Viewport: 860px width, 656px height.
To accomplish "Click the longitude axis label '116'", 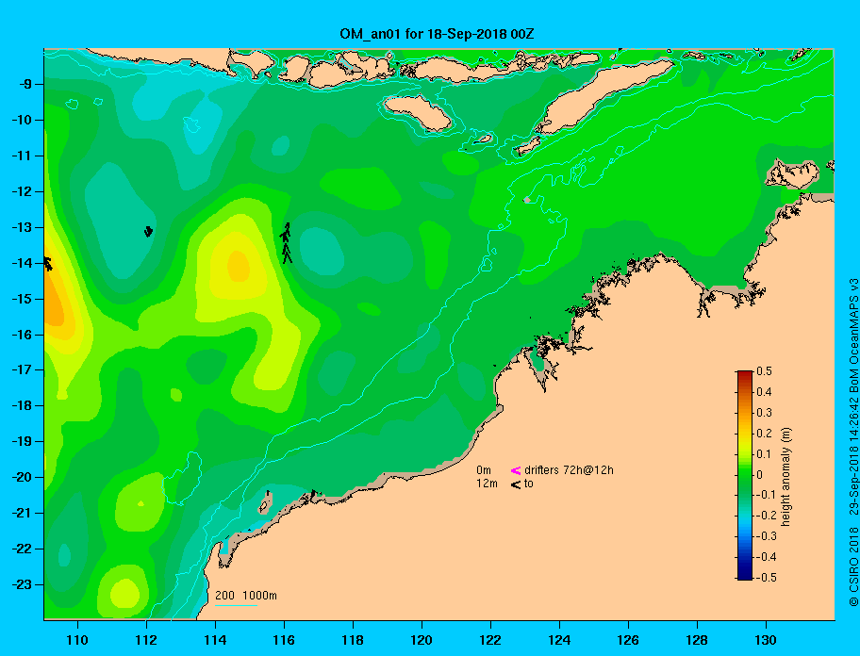I will tap(284, 640).
